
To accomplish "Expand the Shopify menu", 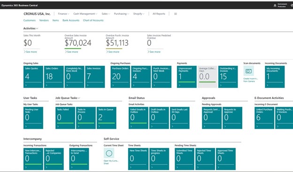I will pyautogui.click(x=139, y=14).
